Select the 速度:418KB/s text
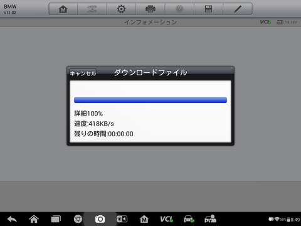The image size is (301, 226). (x=94, y=124)
